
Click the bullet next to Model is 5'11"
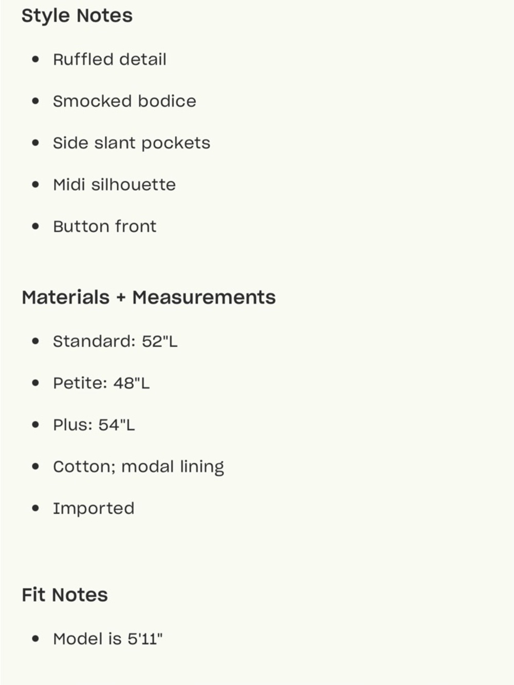point(35,639)
